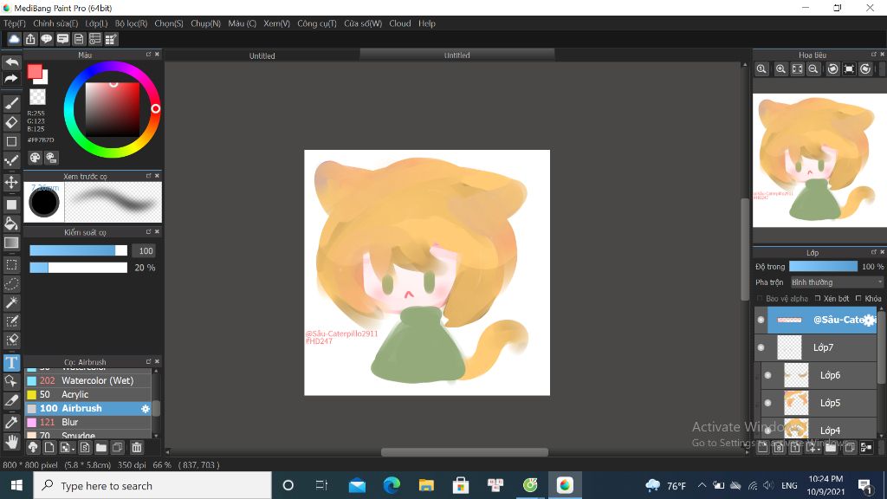This screenshot has width=887, height=499.
Task: Click the brush size value field 100
Action: coord(146,250)
